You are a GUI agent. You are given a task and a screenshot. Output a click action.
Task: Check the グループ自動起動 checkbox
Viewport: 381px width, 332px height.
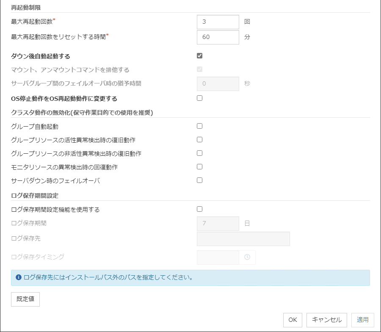[200, 126]
